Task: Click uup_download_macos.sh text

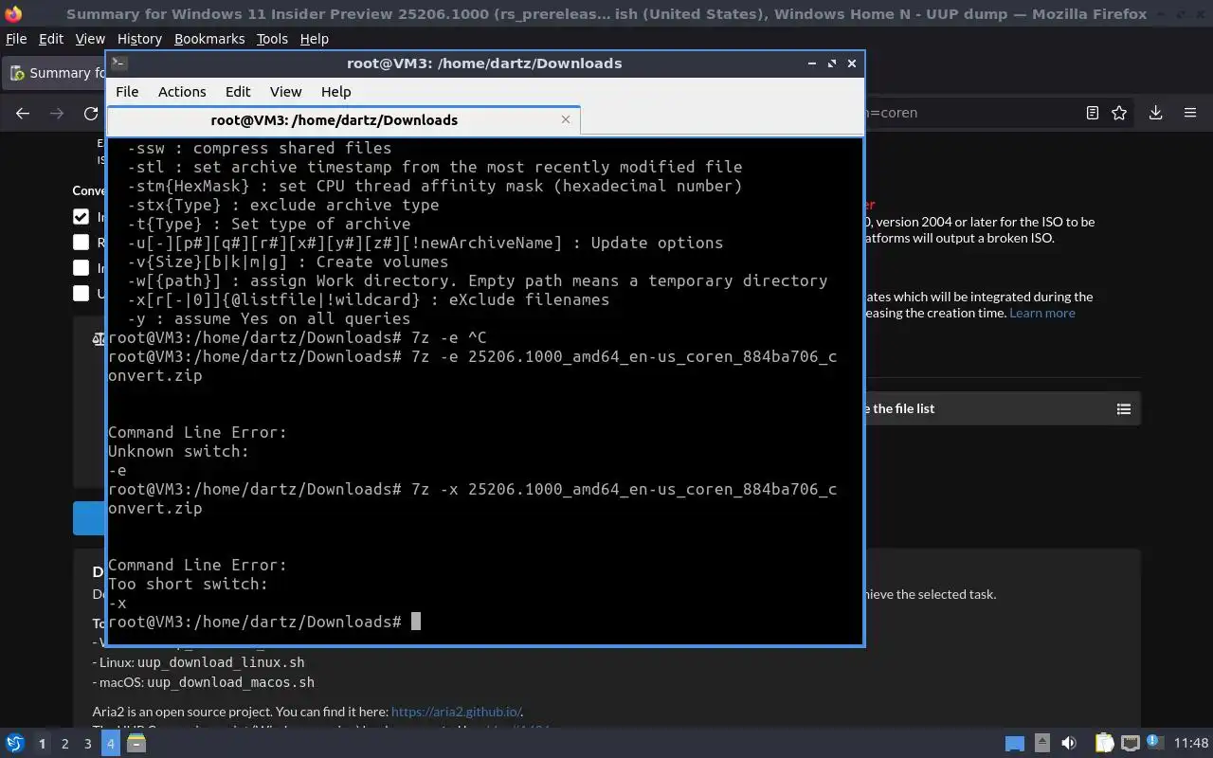Action: pos(230,682)
